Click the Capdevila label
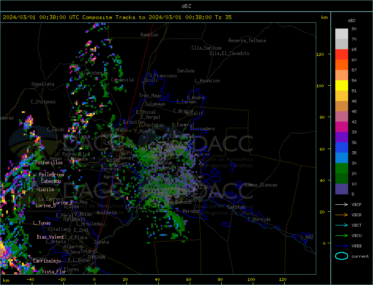Viewport: 373px width, 285px height. point(123,80)
